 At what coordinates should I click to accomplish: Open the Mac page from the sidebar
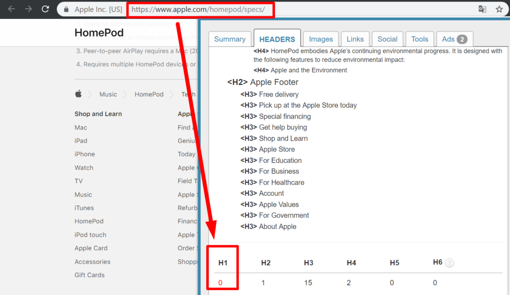80,127
